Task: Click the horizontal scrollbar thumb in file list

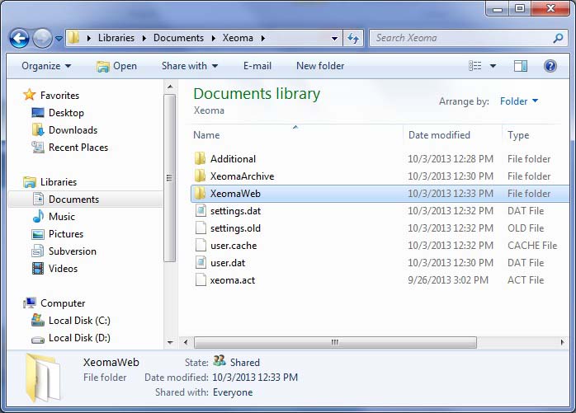Action: point(335,342)
